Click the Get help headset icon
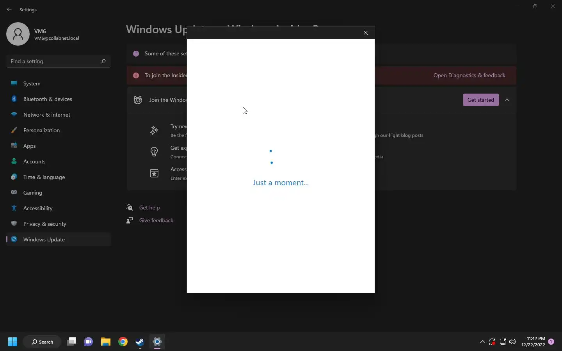Viewport: 562px width, 351px height. click(x=130, y=207)
